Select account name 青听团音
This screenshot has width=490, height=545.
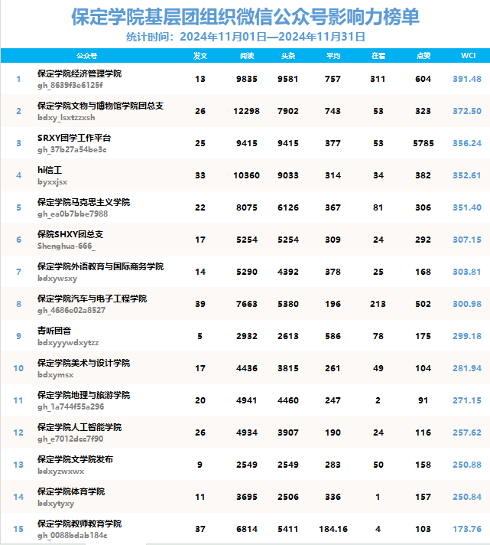point(54,331)
